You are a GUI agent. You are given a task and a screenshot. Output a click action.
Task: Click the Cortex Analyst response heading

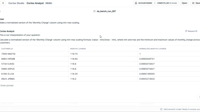7,31
